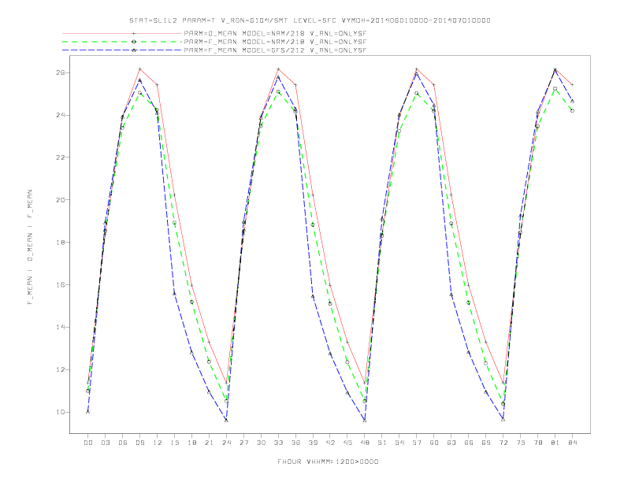The height and width of the screenshot is (482, 624).
Task: Click y-axis tick label 22
Action: click(x=61, y=158)
